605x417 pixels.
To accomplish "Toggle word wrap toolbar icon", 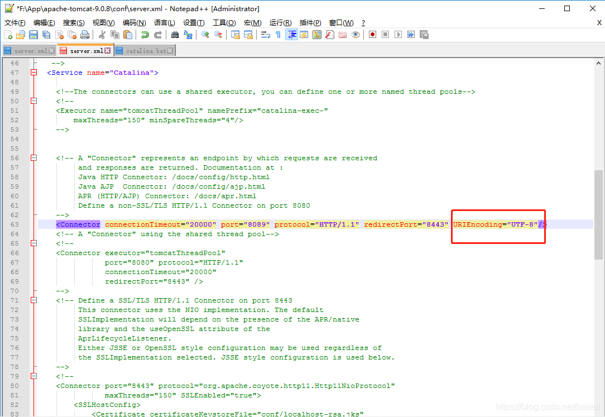I will click(x=266, y=35).
